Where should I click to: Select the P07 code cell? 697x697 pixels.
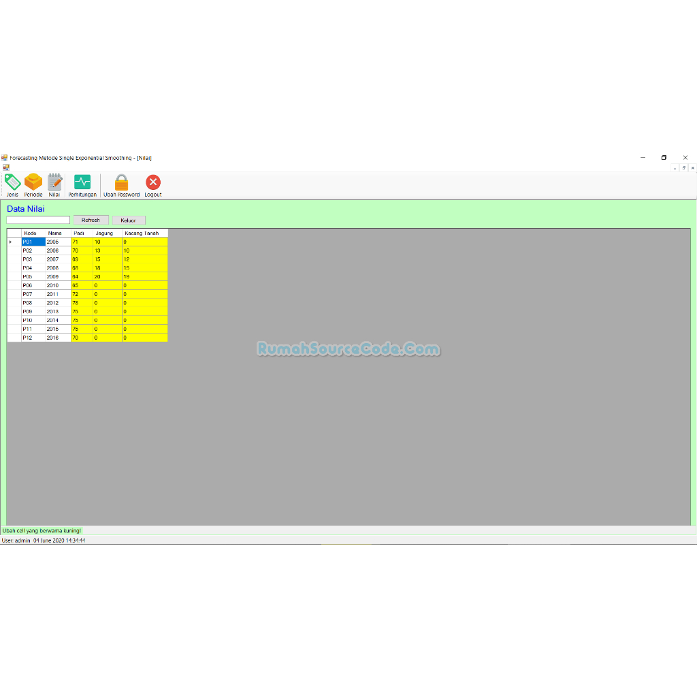[x=33, y=294]
